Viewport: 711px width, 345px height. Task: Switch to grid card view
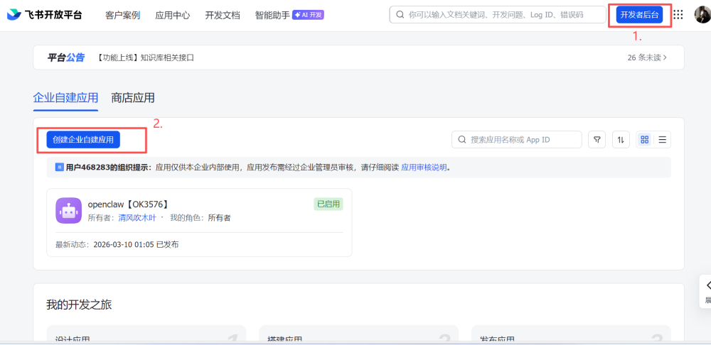(x=644, y=140)
